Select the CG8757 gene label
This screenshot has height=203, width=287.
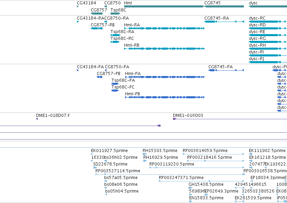pyautogui.click(x=99, y=10)
